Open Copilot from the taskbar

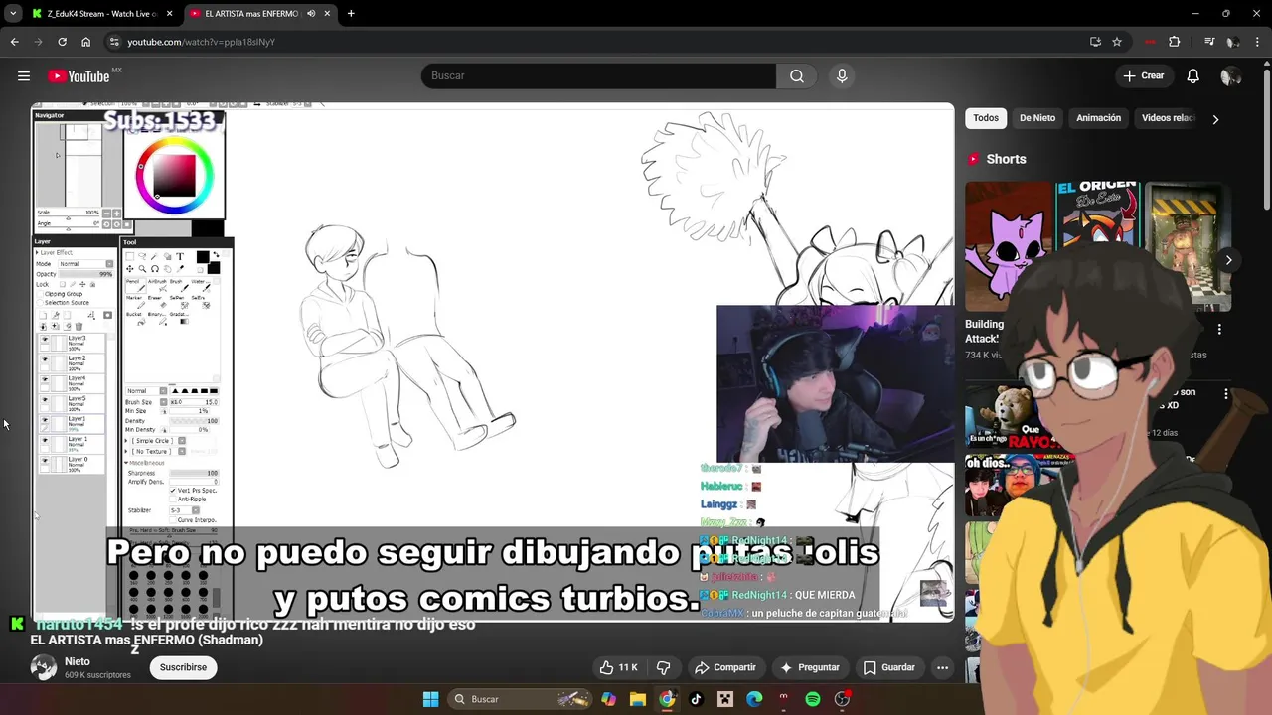pyautogui.click(x=608, y=699)
